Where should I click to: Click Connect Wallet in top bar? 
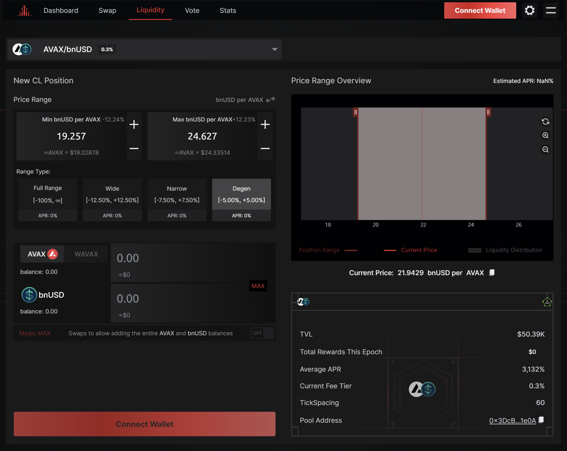tap(480, 10)
